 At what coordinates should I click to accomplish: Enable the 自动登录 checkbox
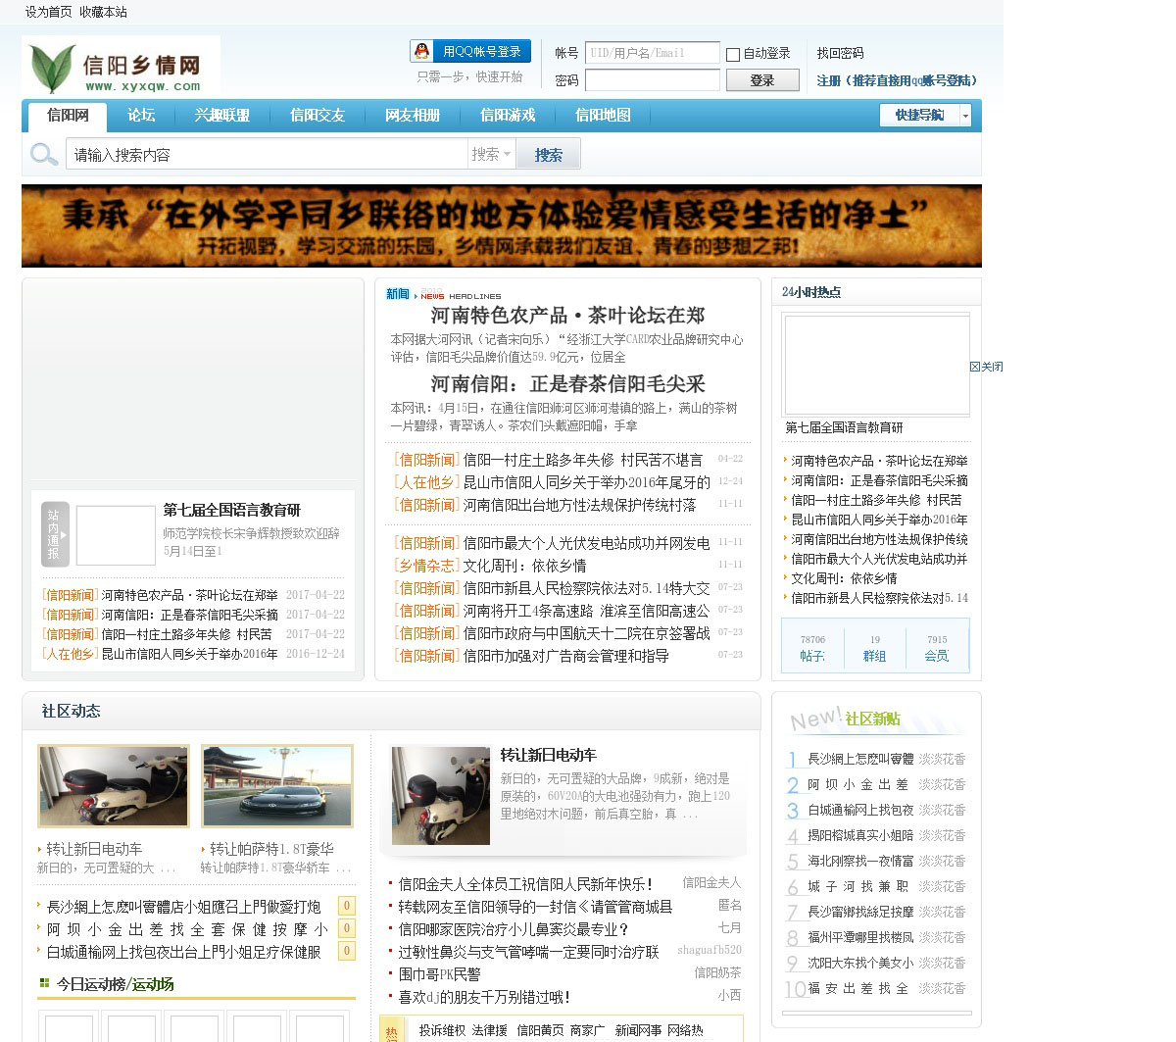[733, 54]
